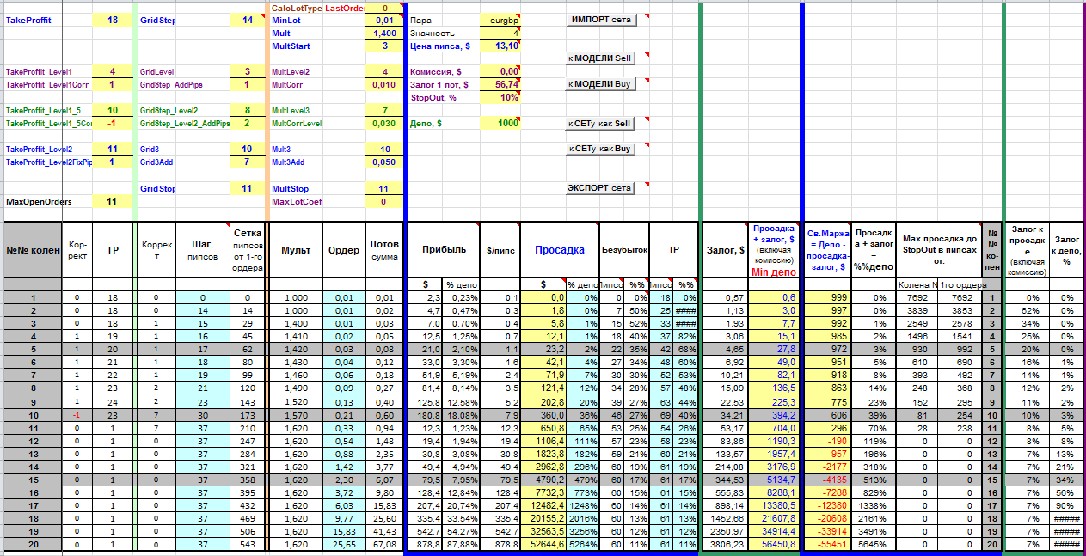Select the TakeProffit_Level2FixPips value cell
The height and width of the screenshot is (556, 1086).
click(113, 162)
